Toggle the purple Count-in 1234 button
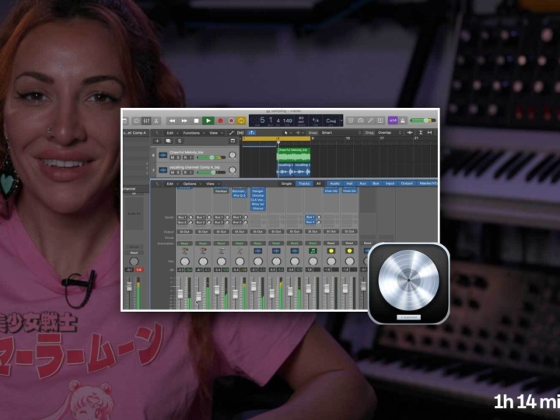The height and width of the screenshot is (420, 560). [x=393, y=121]
